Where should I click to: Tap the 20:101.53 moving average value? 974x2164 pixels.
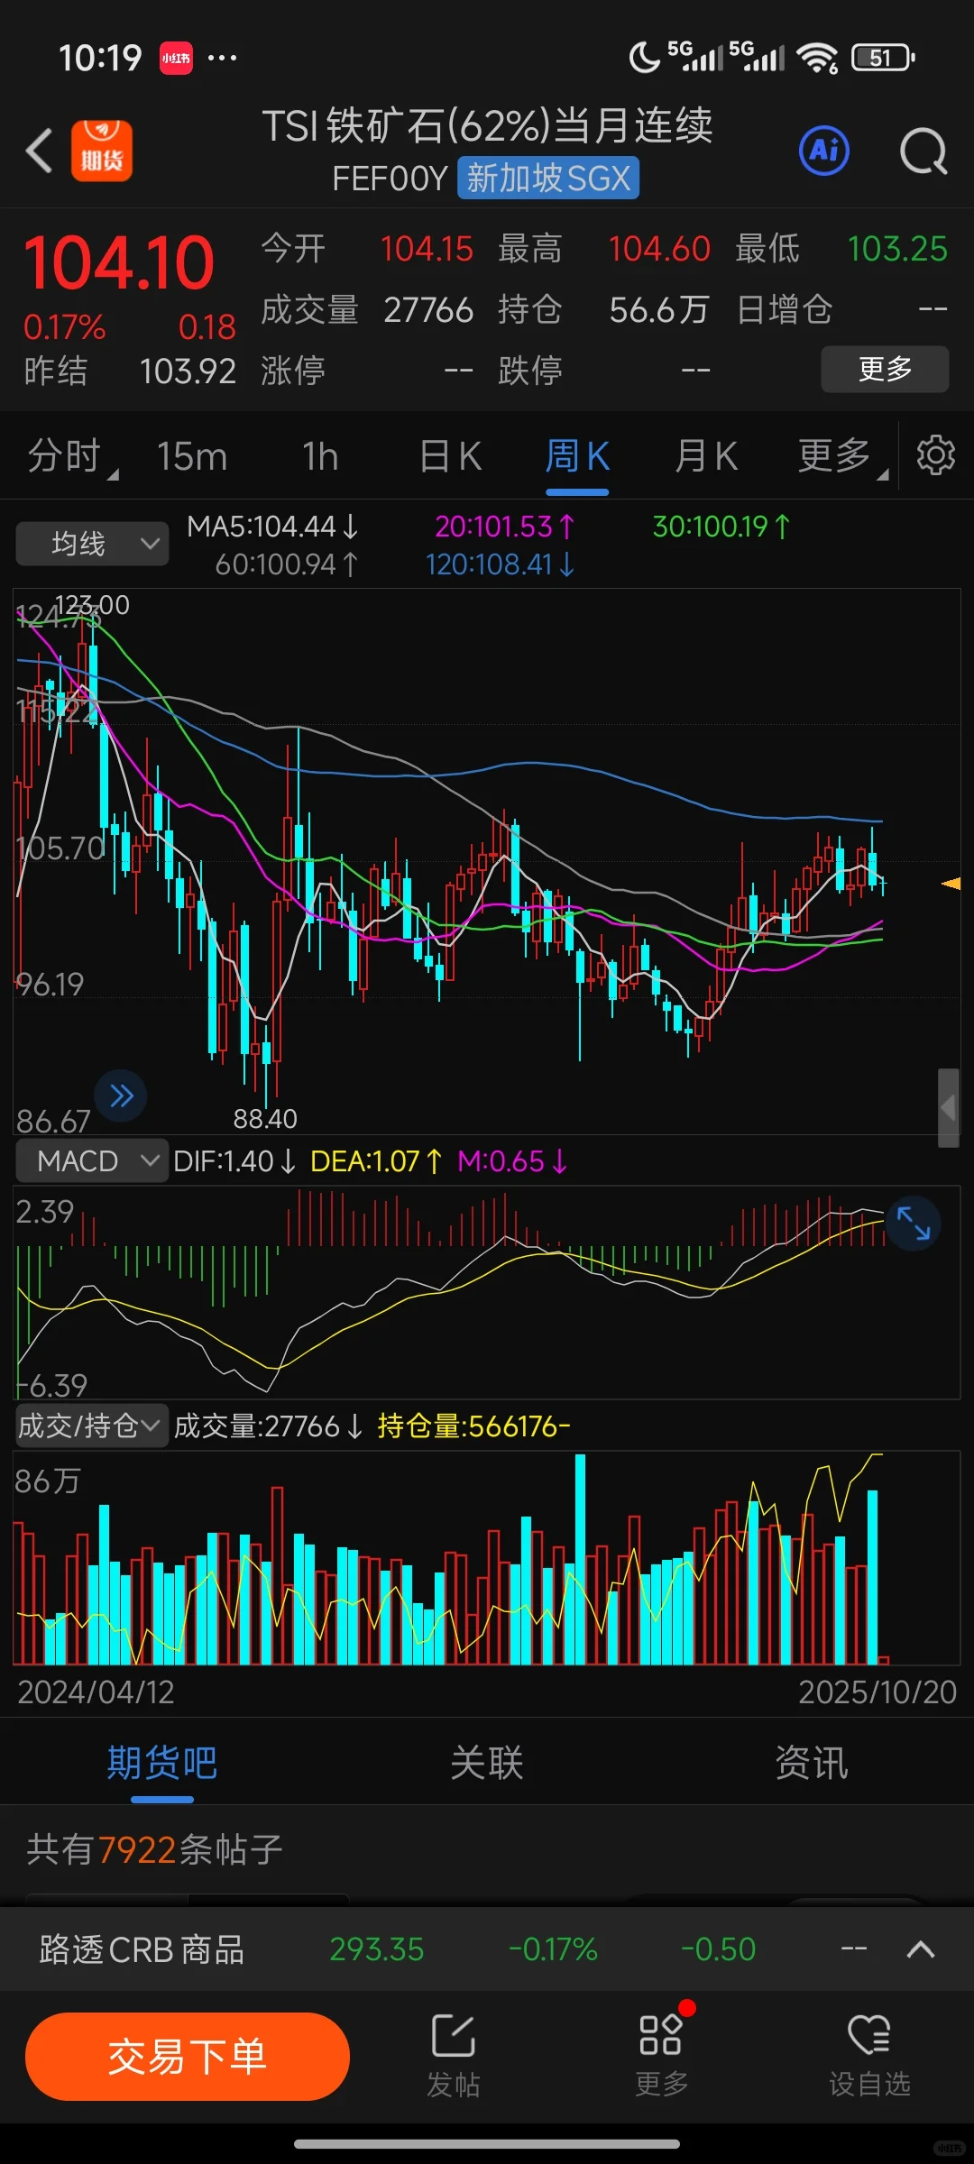tap(505, 527)
